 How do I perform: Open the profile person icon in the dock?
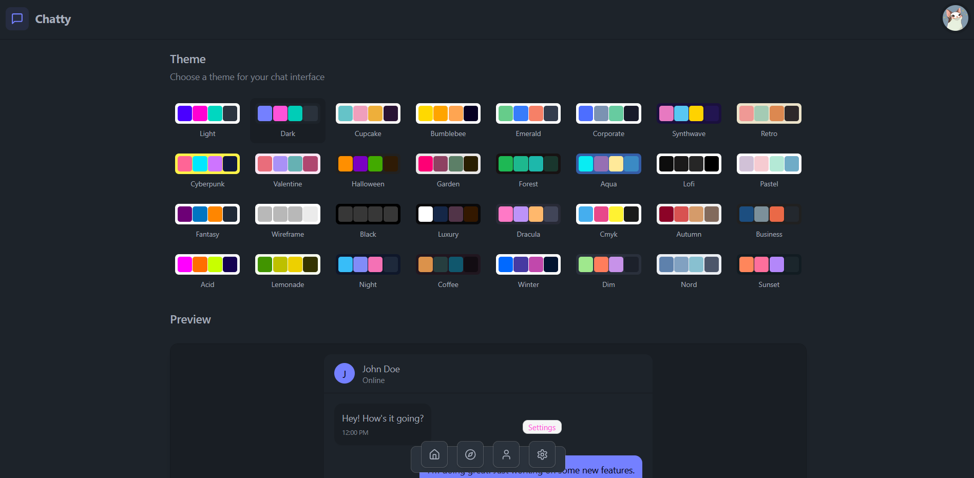pyautogui.click(x=506, y=454)
